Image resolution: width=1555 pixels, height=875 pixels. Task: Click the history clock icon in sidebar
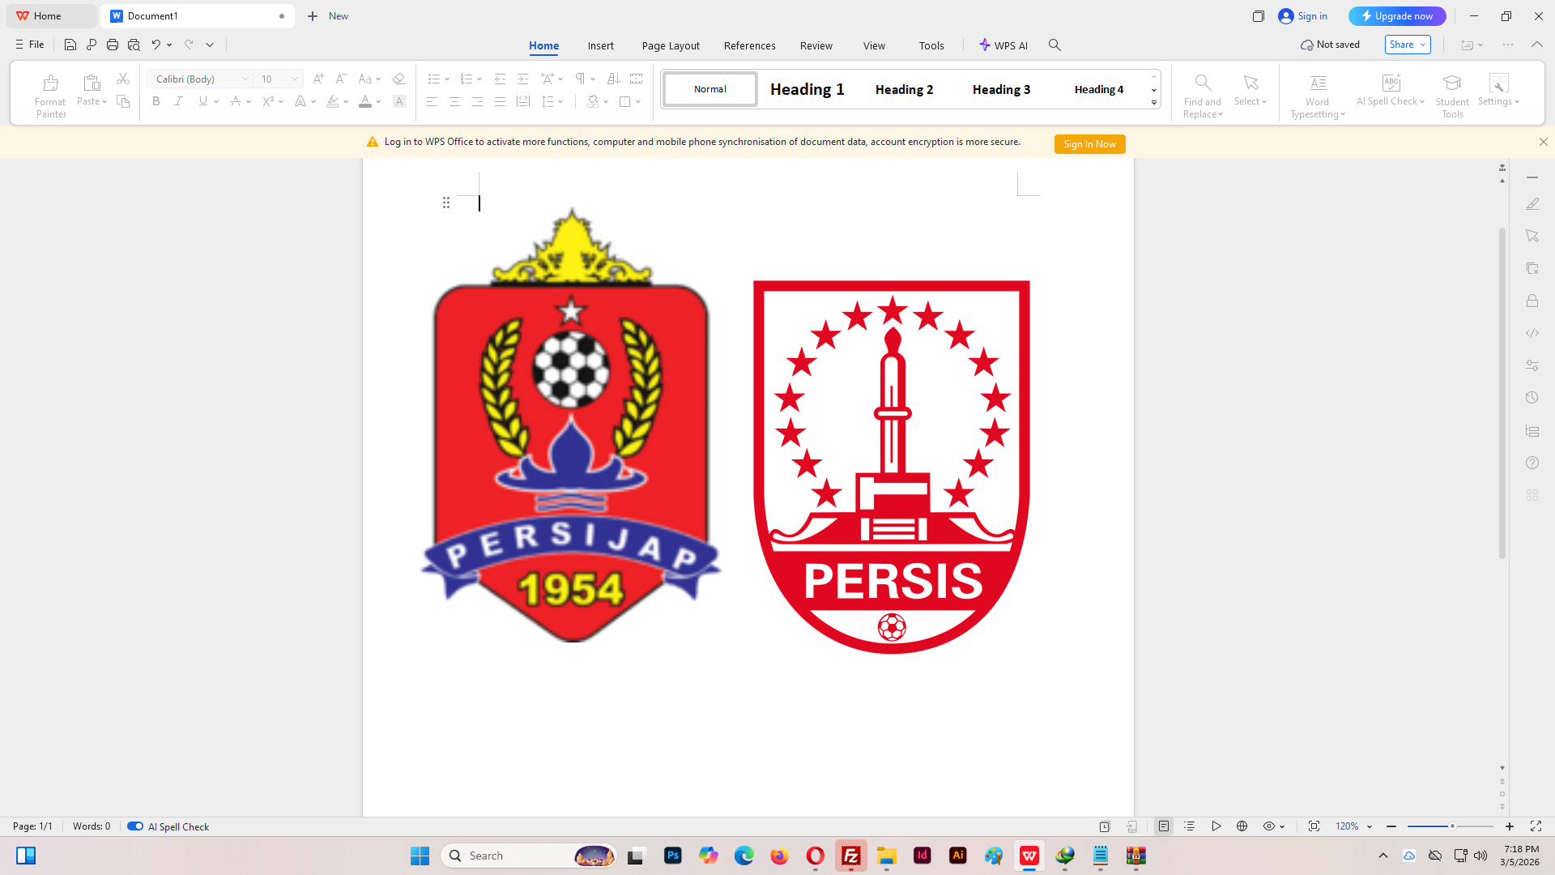click(1532, 398)
